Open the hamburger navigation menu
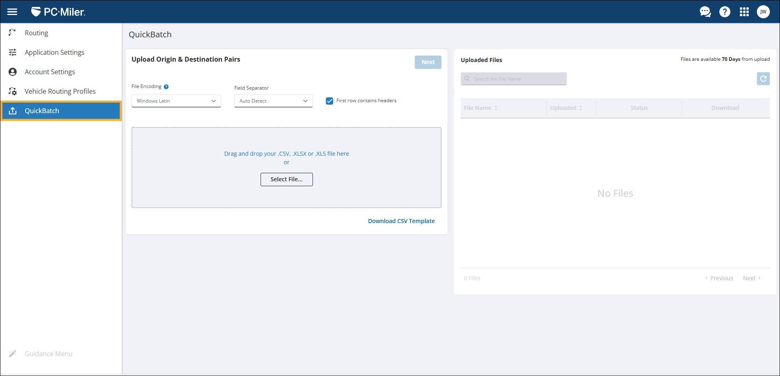 tap(12, 11)
